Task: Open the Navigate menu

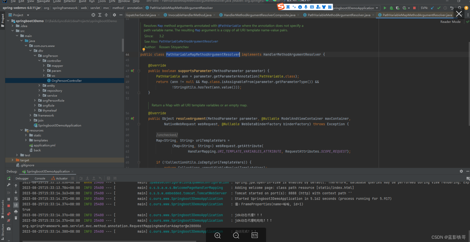Action: tap(43, 1)
